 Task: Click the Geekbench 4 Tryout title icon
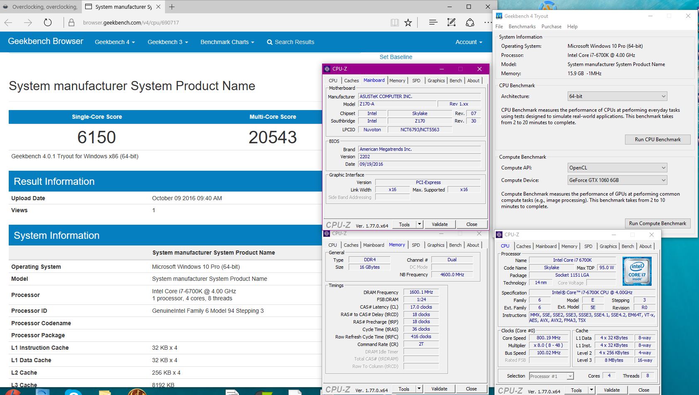tap(499, 16)
